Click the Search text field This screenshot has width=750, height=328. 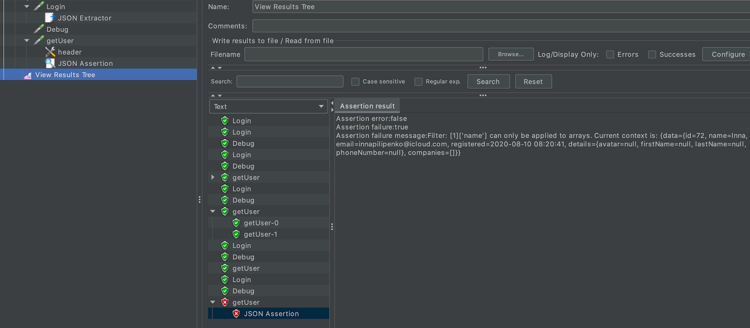pos(290,81)
